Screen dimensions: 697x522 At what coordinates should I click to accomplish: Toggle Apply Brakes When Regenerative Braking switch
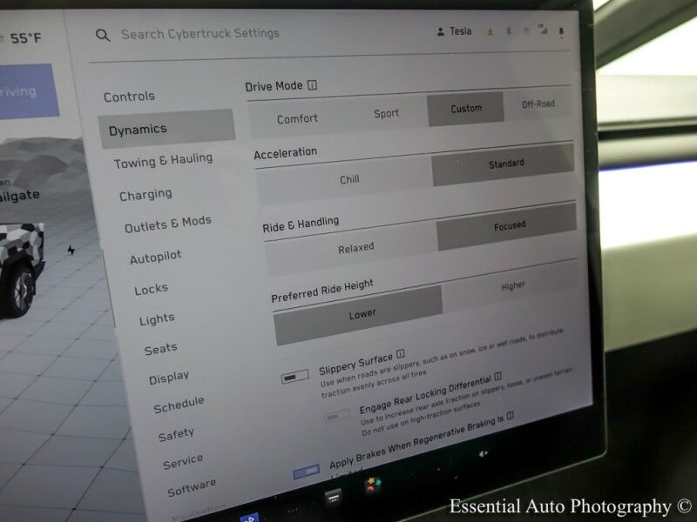coord(306,472)
